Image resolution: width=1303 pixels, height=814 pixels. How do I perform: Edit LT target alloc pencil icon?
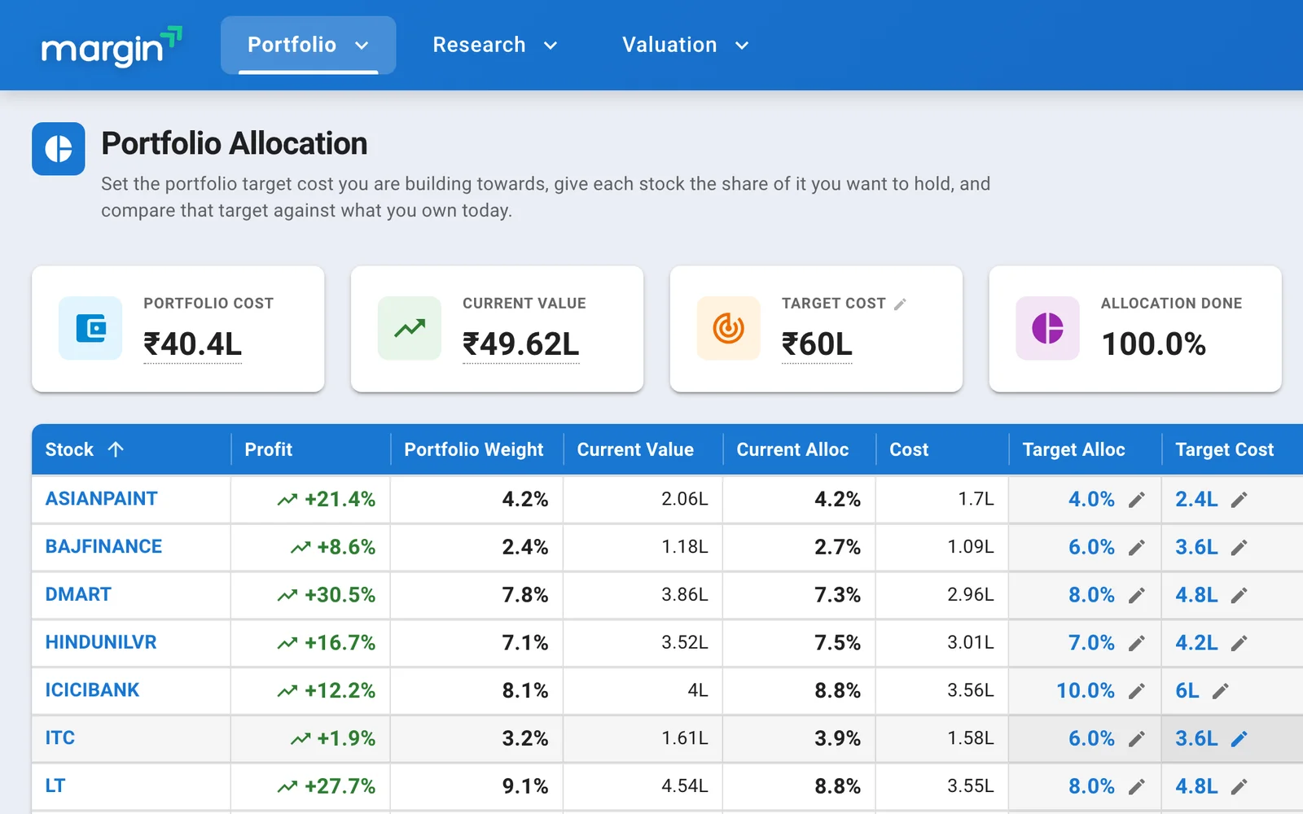point(1137,787)
